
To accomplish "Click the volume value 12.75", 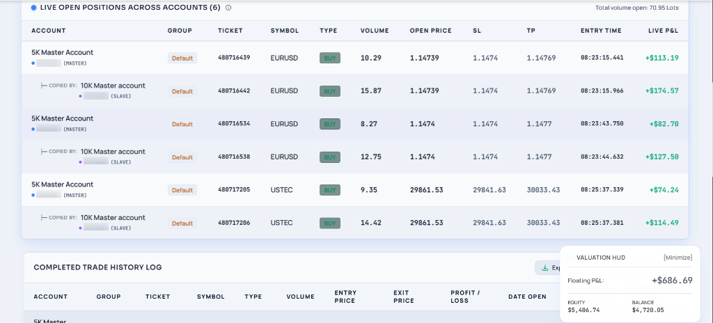I will click(371, 157).
